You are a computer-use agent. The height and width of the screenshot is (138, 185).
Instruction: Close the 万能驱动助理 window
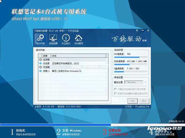[148, 31]
